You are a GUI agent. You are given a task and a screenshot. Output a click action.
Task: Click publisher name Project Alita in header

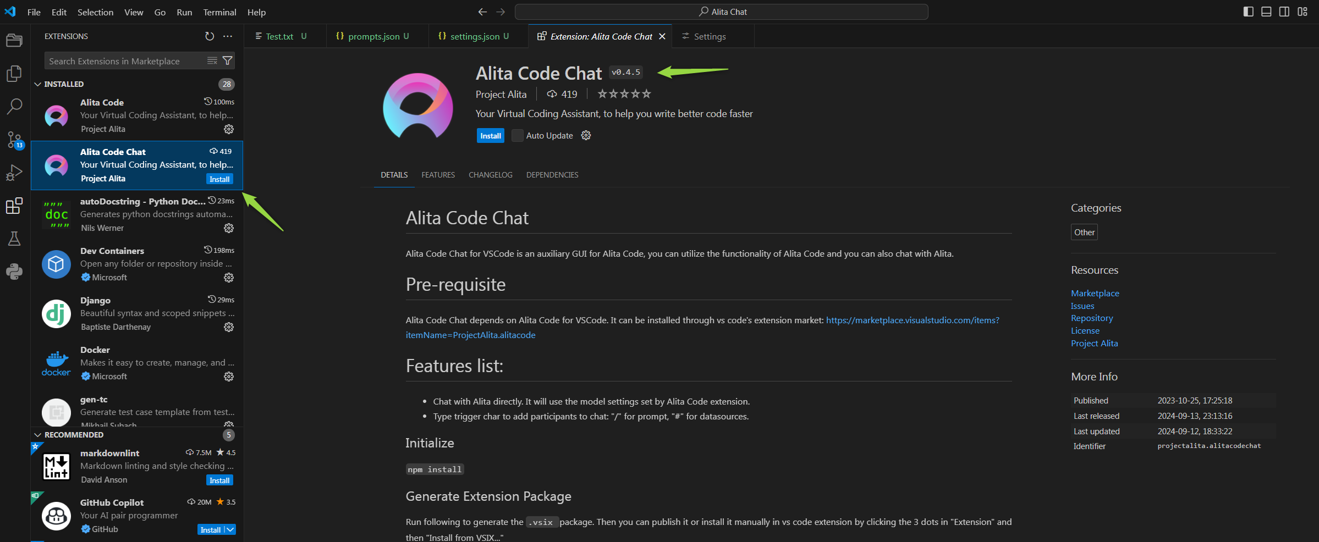pyautogui.click(x=501, y=95)
